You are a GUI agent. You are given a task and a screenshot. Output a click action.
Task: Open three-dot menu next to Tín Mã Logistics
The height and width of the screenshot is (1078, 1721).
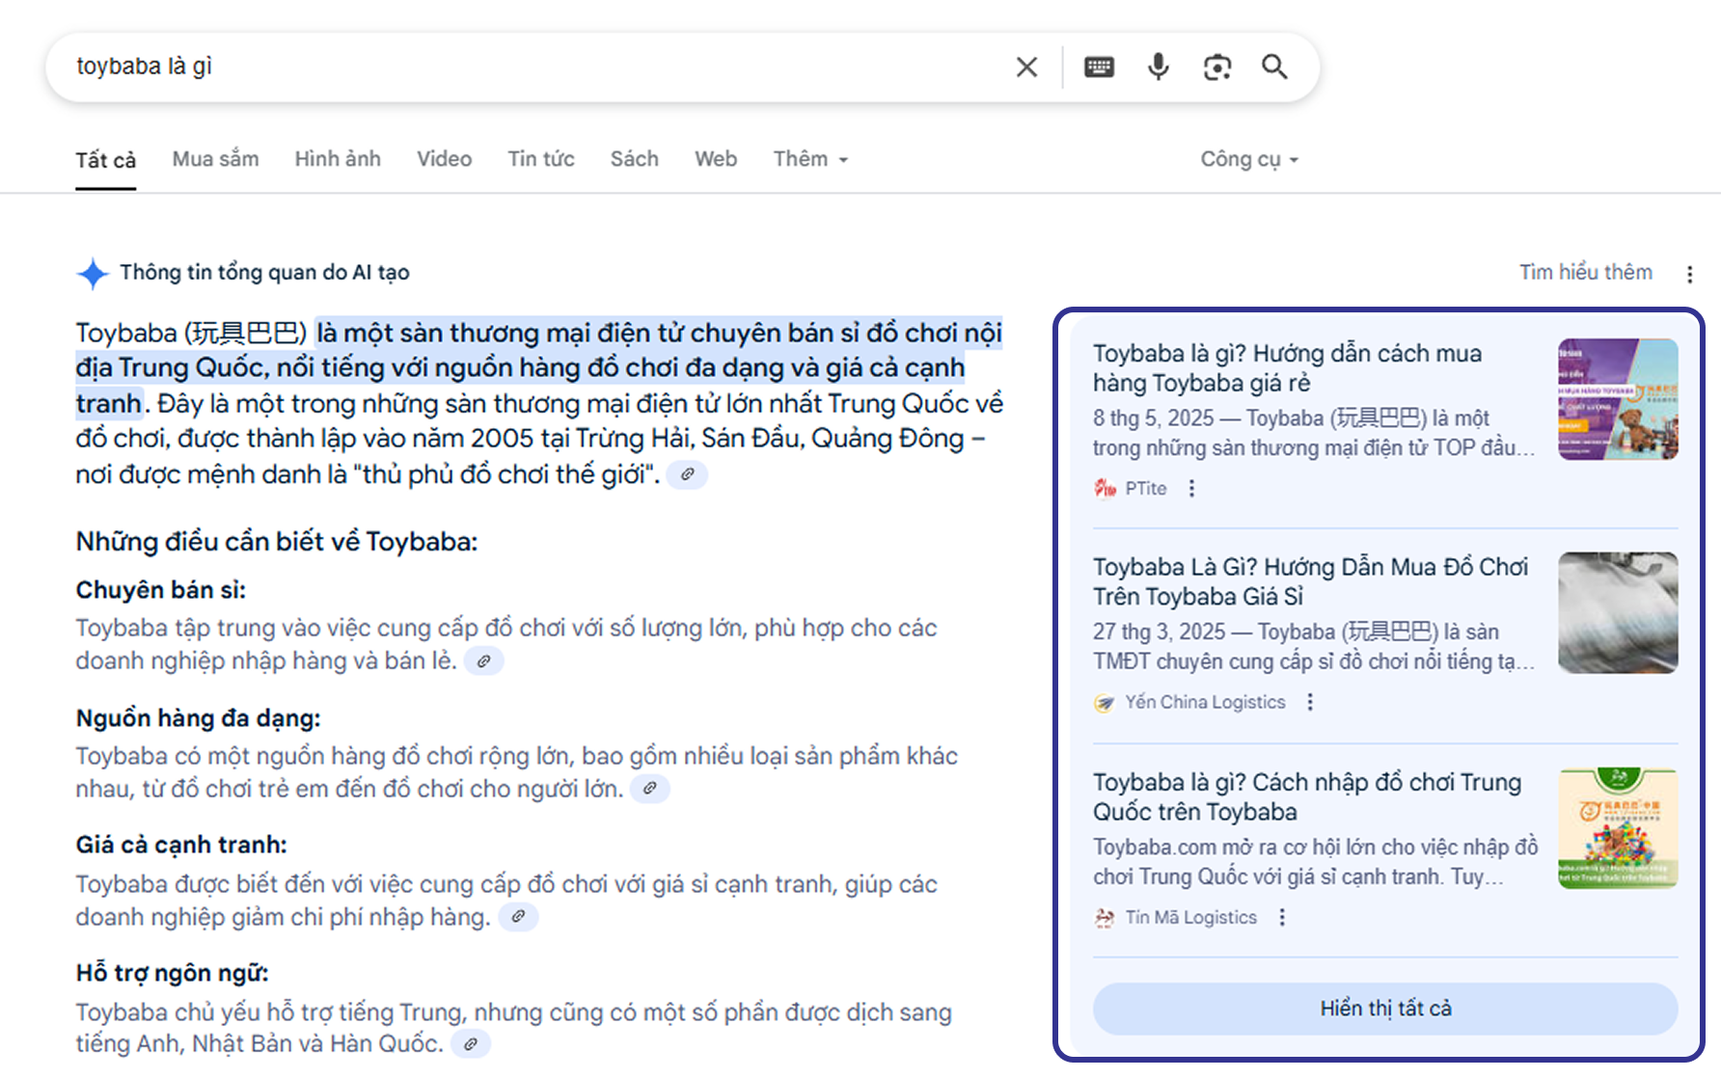1282,918
